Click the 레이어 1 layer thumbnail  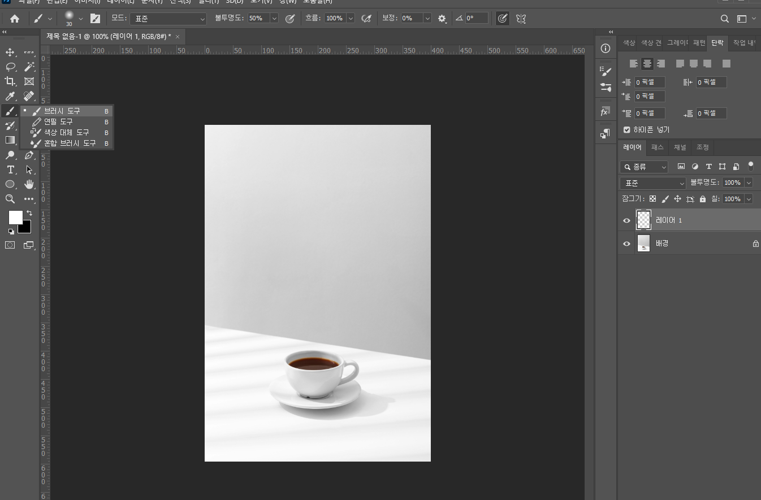pyautogui.click(x=643, y=220)
